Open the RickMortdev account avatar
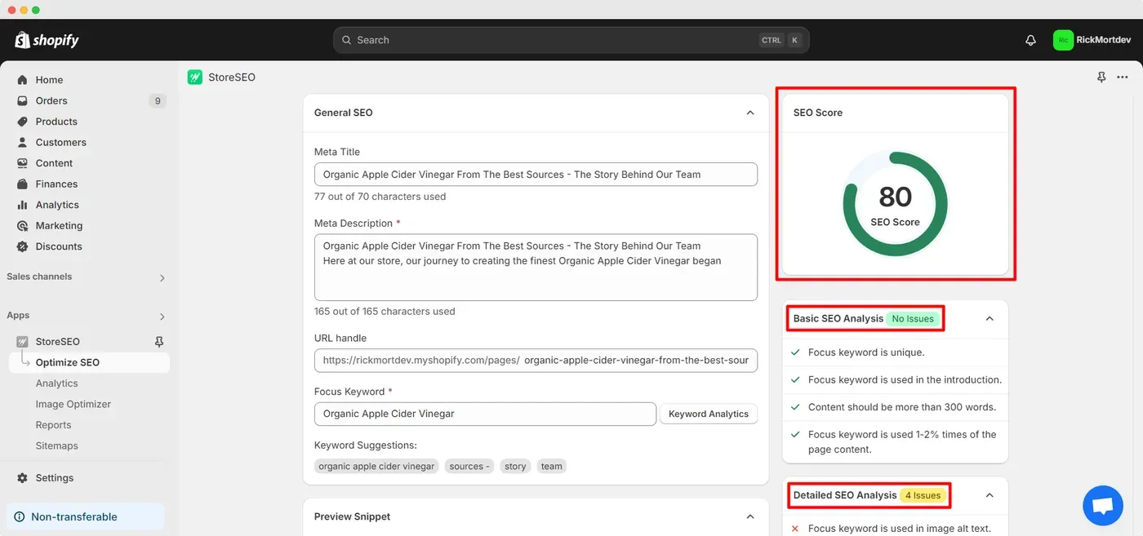Viewport: 1143px width, 536px height. 1063,40
